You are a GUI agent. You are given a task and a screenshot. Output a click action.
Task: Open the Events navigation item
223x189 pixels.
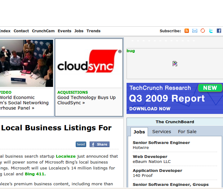(65, 31)
